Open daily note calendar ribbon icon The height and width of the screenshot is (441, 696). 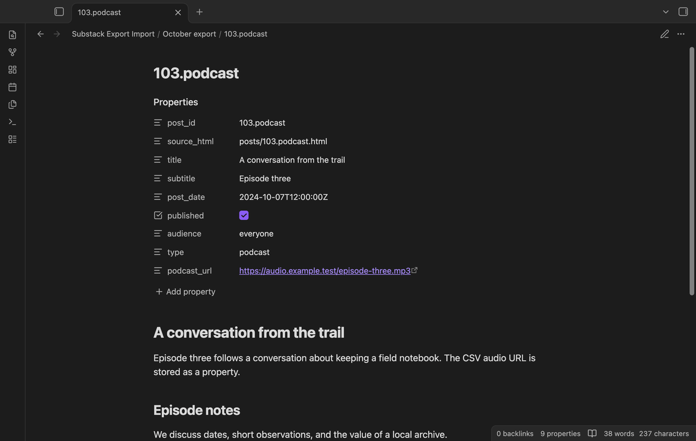(12, 87)
